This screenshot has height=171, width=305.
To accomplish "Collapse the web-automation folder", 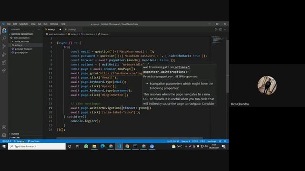I will [21, 38].
